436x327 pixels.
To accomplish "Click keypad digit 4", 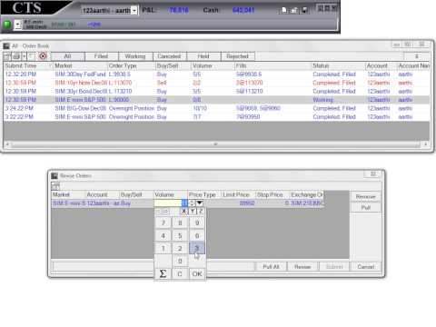I will point(163,236).
